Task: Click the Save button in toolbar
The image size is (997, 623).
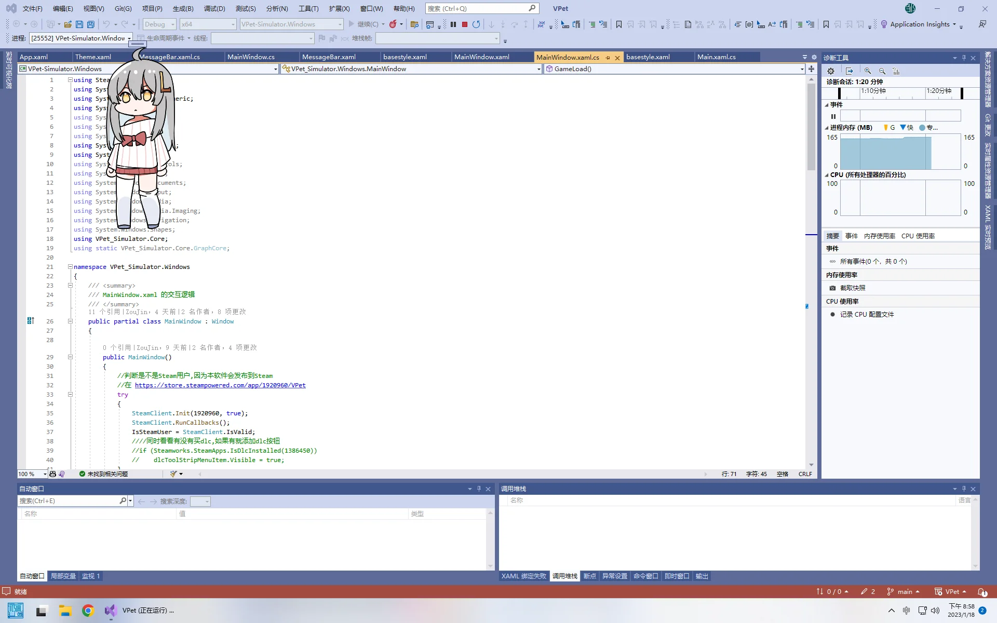Action: [79, 24]
